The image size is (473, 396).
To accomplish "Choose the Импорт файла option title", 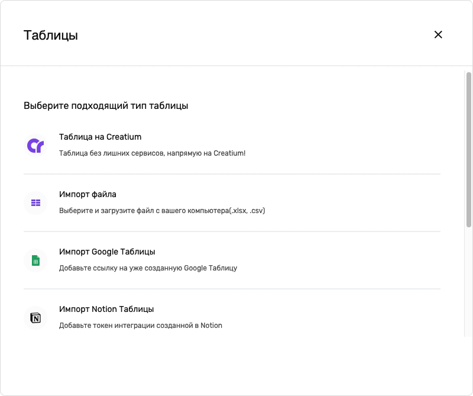I will click(x=88, y=194).
